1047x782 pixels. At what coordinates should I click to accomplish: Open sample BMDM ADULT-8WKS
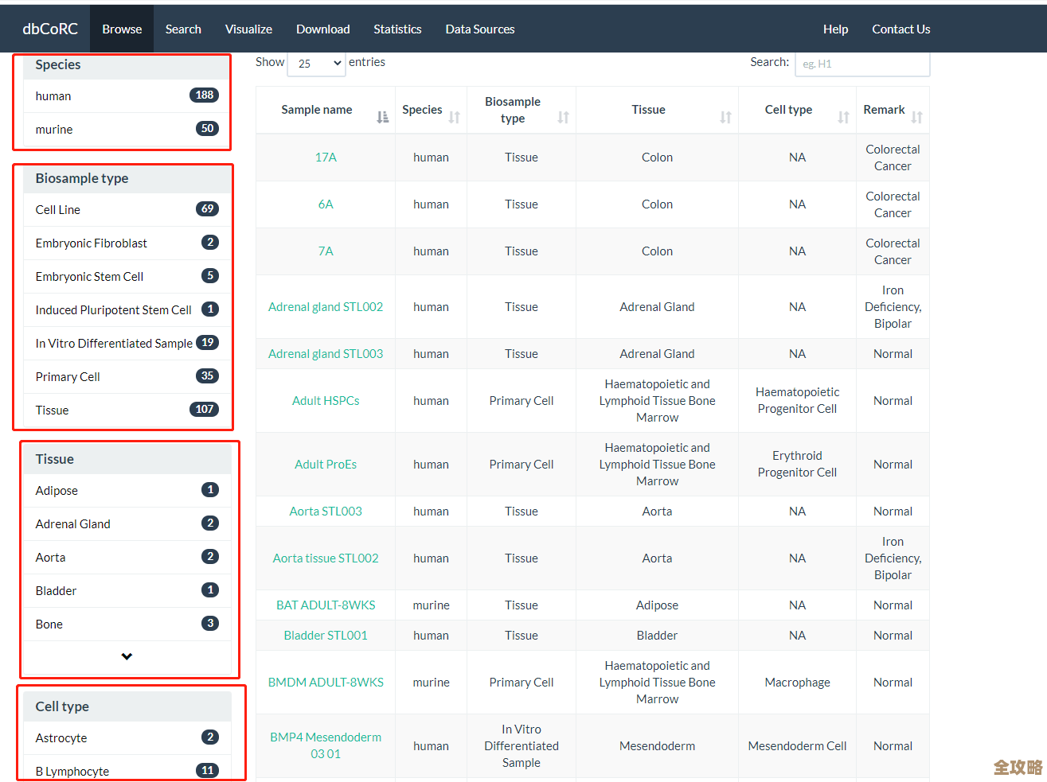click(x=326, y=683)
